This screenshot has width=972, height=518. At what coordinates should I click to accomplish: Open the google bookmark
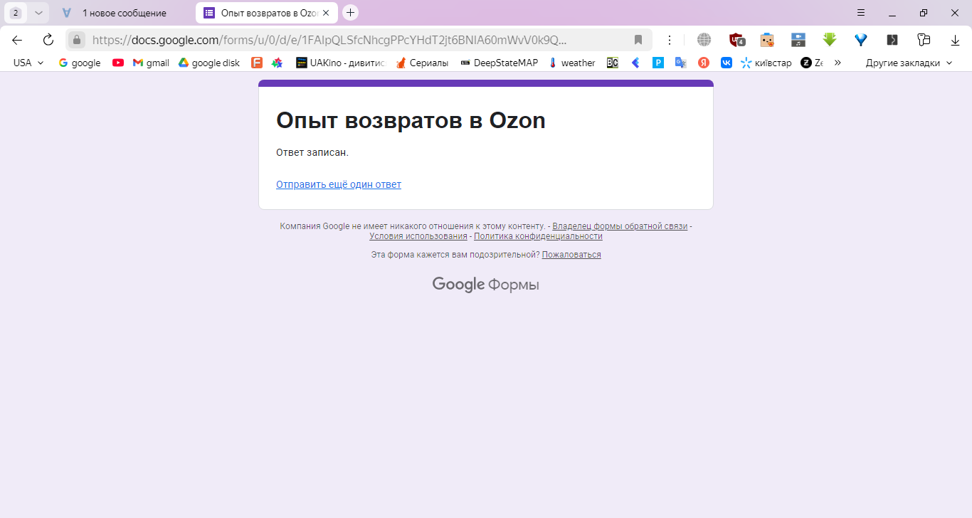click(79, 63)
